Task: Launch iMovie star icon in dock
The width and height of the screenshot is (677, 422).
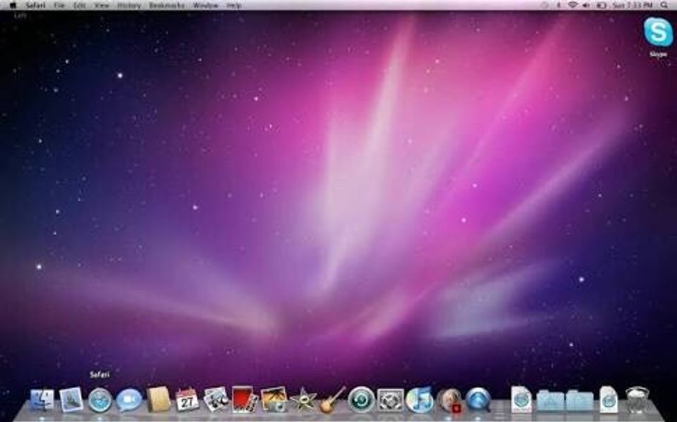Action: pyautogui.click(x=303, y=399)
